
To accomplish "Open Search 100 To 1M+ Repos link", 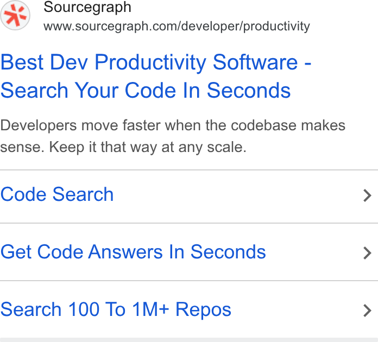I will (x=116, y=309).
